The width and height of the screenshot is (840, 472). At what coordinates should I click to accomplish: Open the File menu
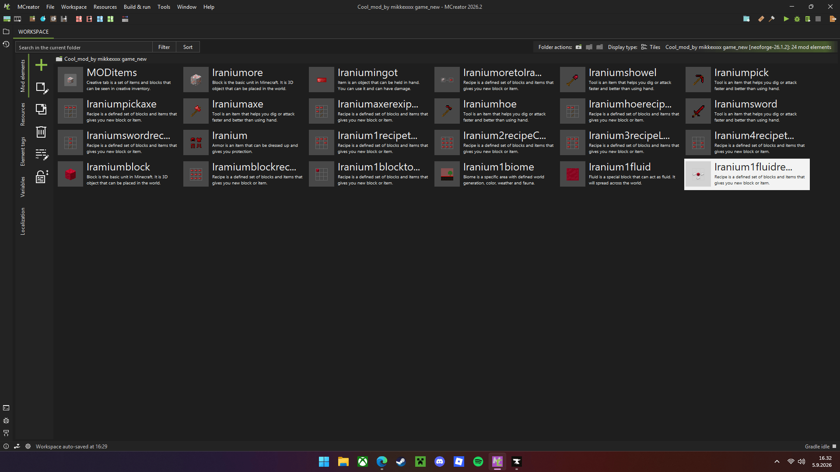[x=50, y=7]
